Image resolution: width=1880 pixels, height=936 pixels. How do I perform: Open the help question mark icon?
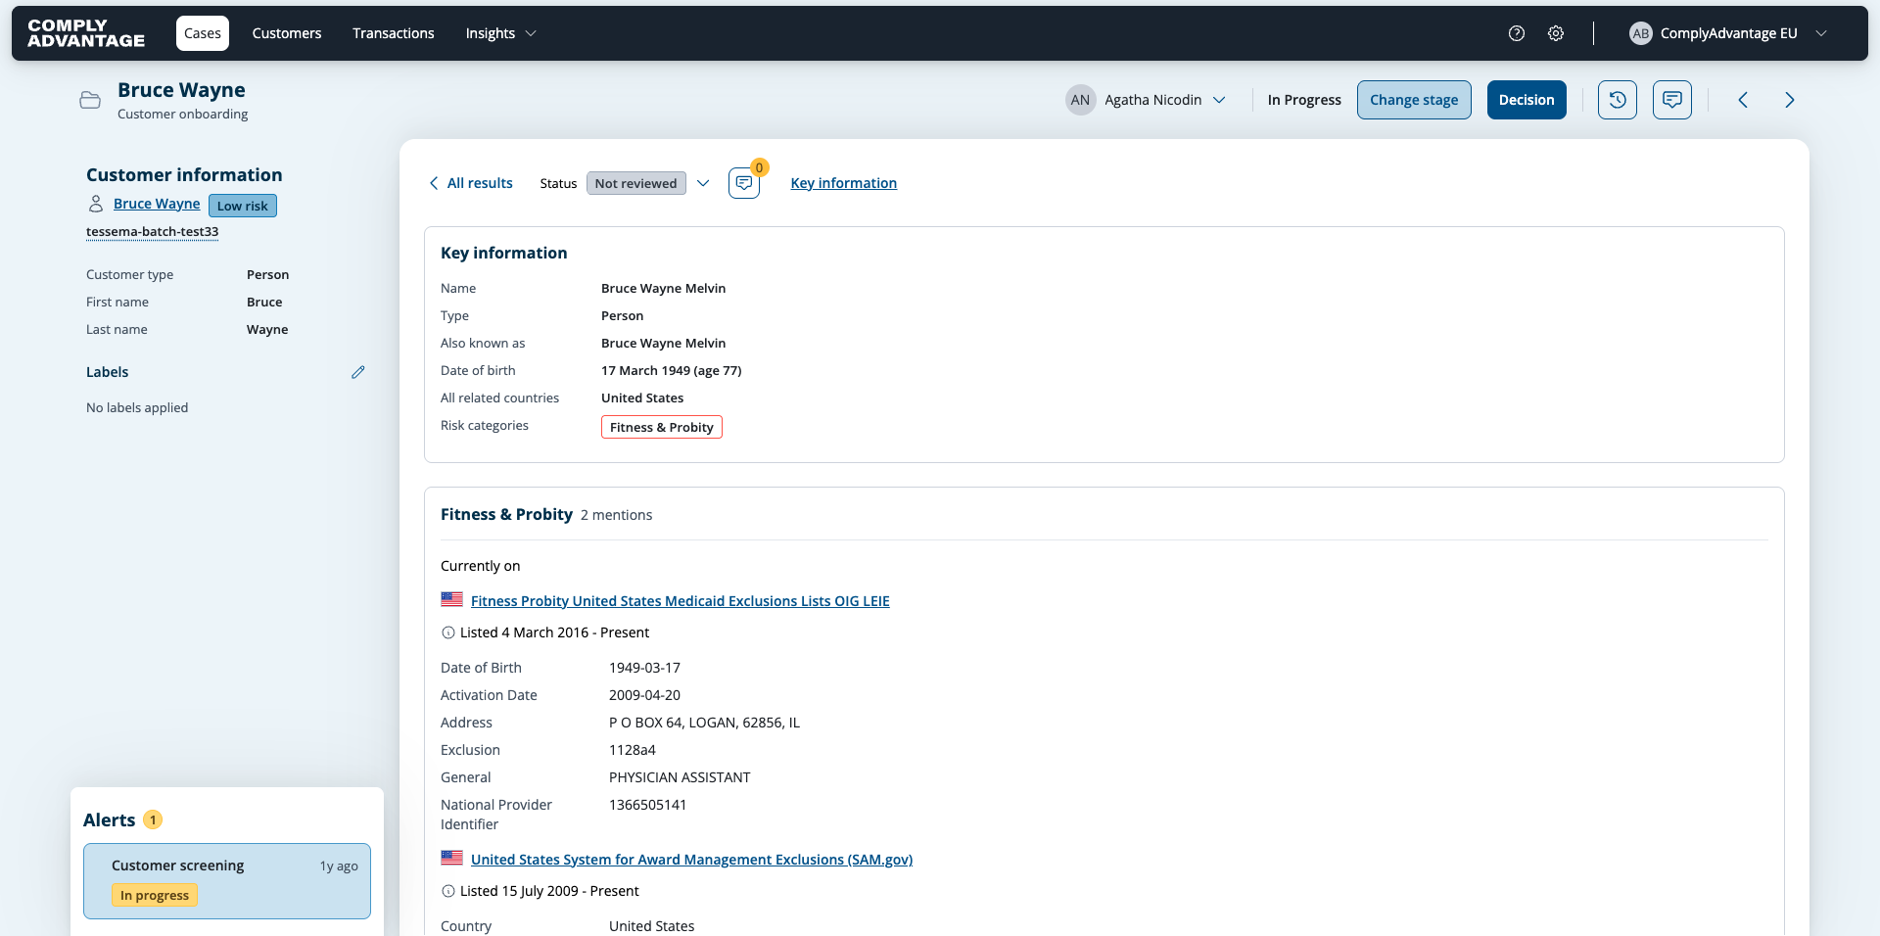[1517, 33]
